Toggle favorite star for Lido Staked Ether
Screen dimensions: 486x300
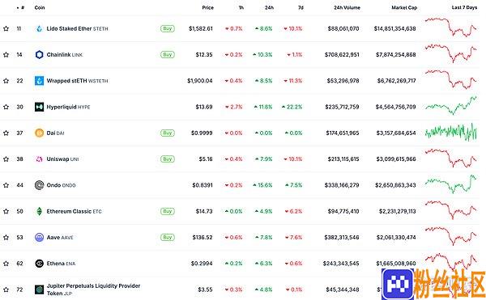[6, 29]
